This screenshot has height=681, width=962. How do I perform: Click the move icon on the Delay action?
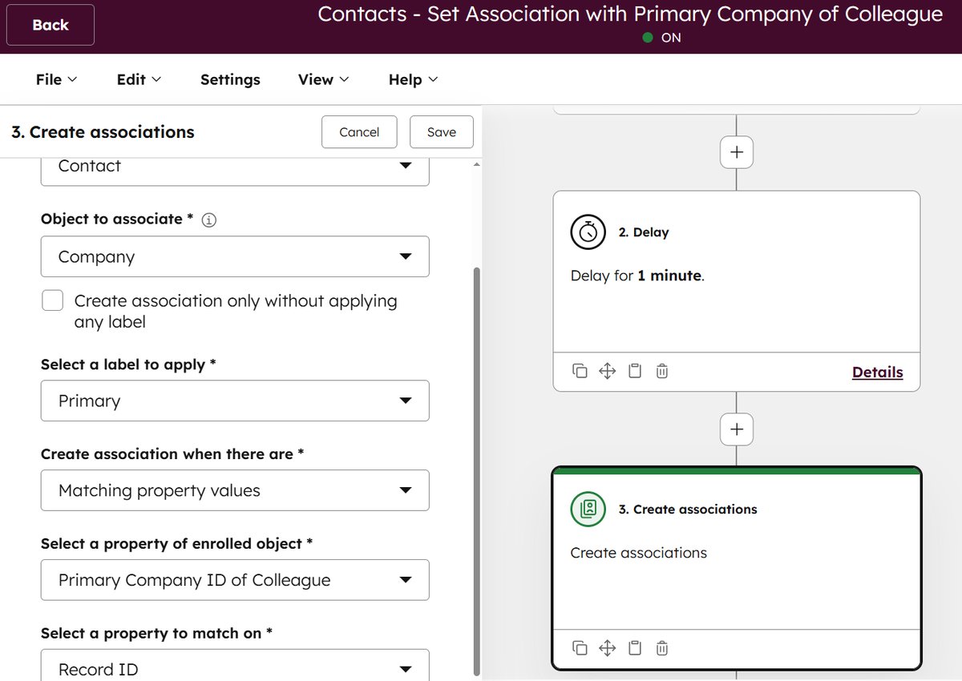coord(607,370)
